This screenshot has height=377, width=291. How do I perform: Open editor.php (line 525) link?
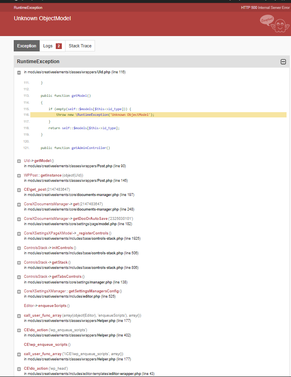(x=70, y=296)
